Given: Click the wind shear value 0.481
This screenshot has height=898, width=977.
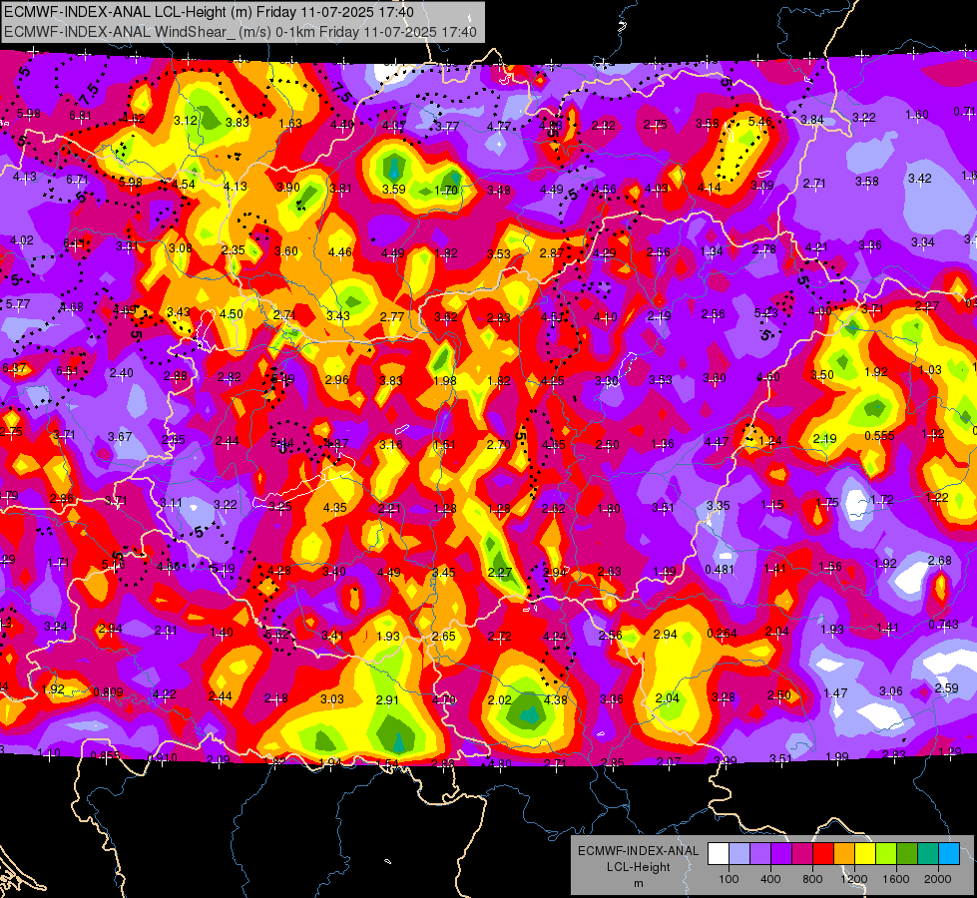Looking at the screenshot, I should tap(720, 570).
